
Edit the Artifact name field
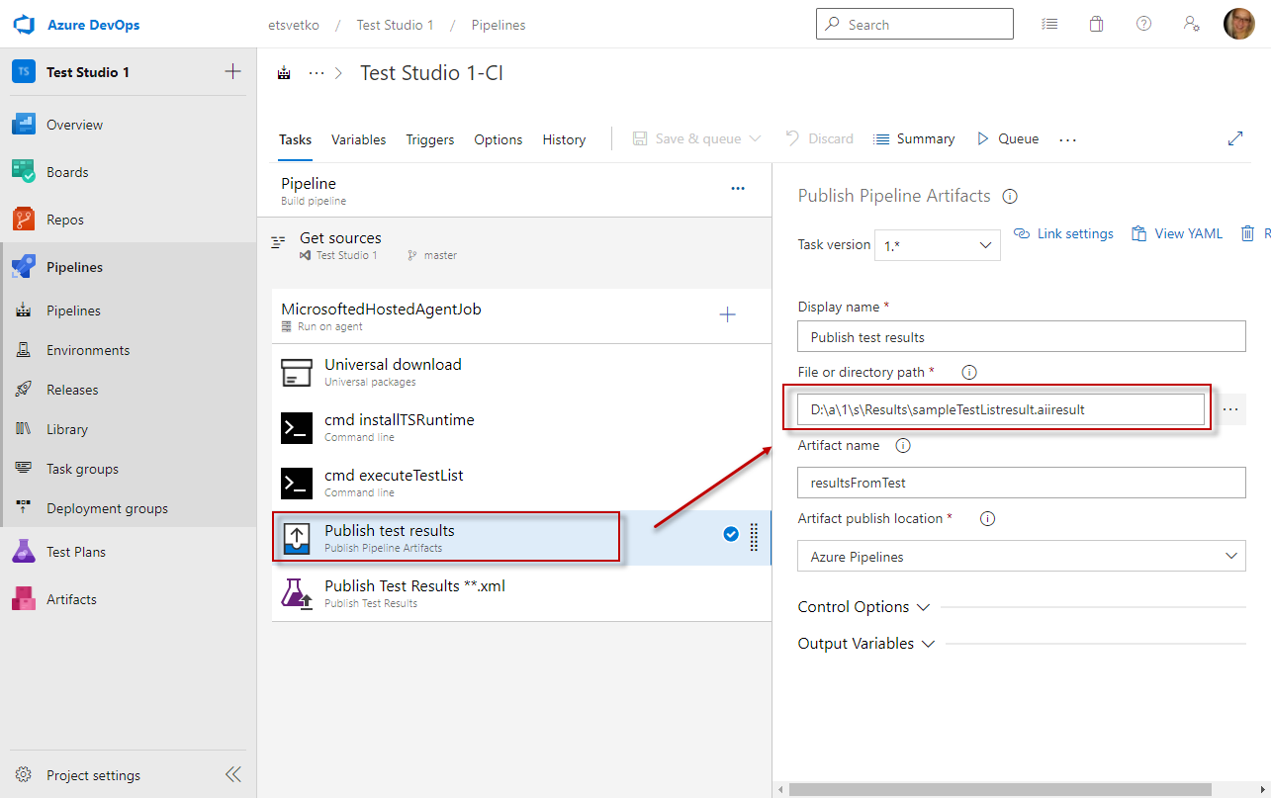tap(1022, 483)
